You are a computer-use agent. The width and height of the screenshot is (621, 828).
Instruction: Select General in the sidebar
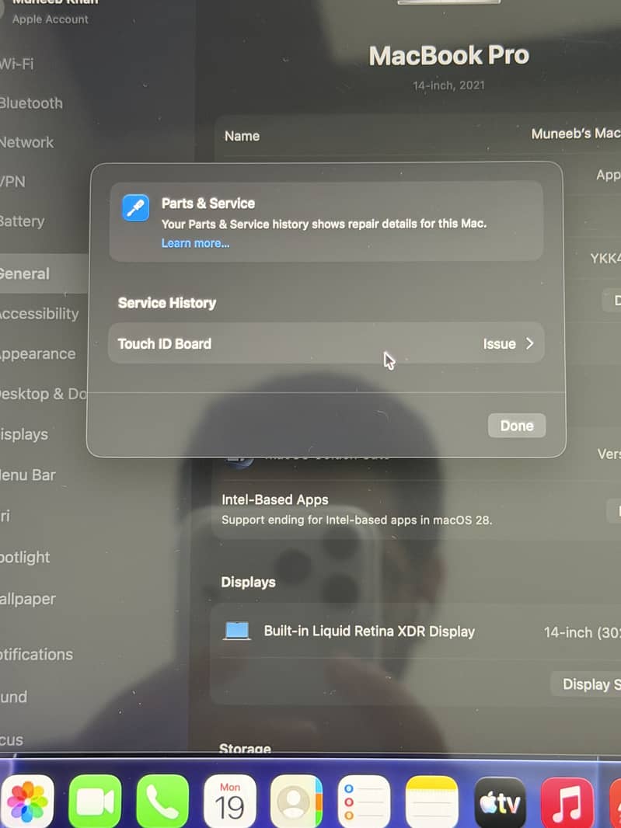click(x=44, y=273)
